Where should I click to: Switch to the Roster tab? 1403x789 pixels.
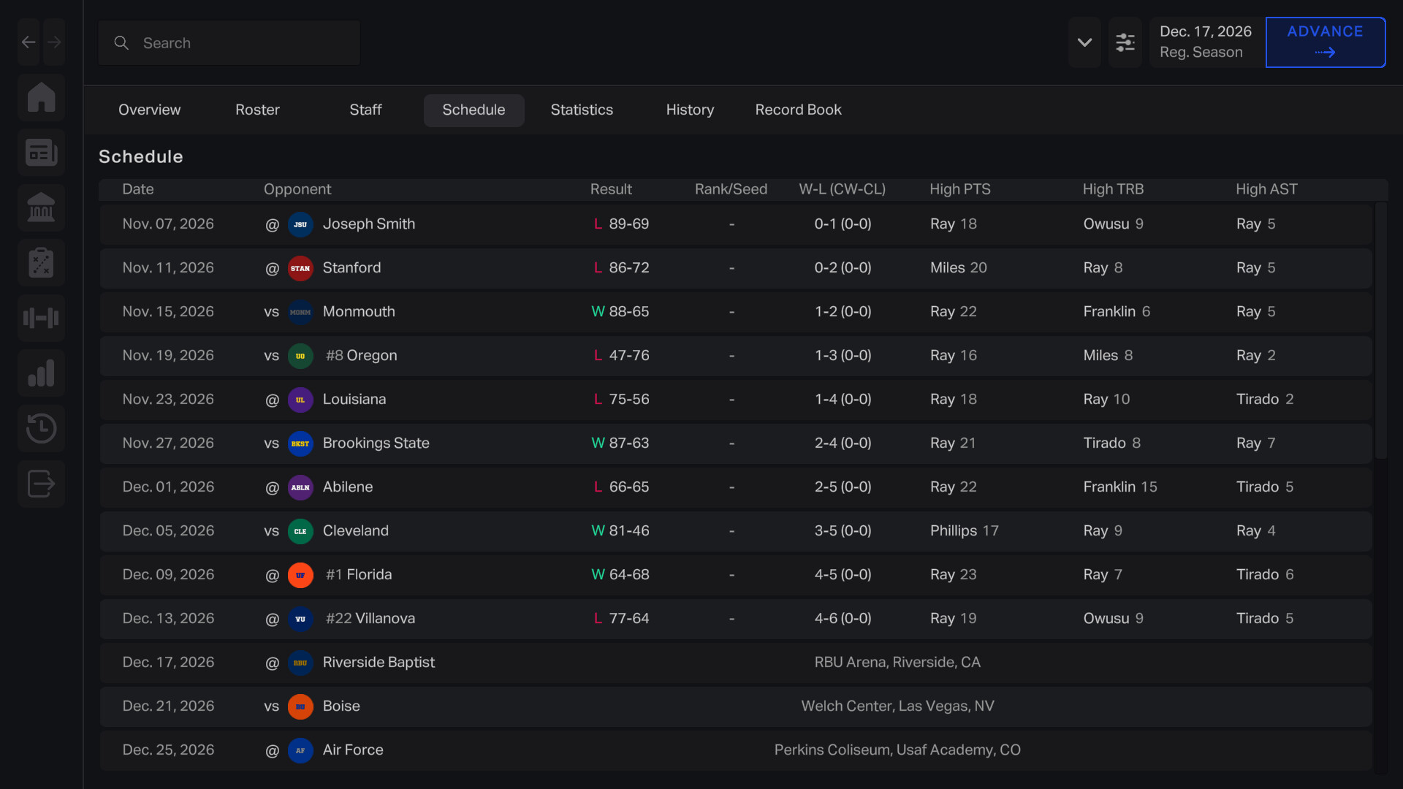257,110
